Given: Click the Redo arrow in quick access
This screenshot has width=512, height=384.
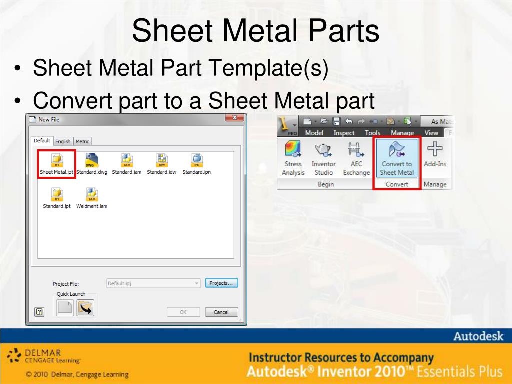Looking at the screenshot, I should point(361,122).
